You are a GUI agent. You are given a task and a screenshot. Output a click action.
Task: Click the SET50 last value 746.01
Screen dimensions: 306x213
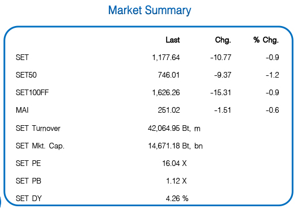point(169,75)
